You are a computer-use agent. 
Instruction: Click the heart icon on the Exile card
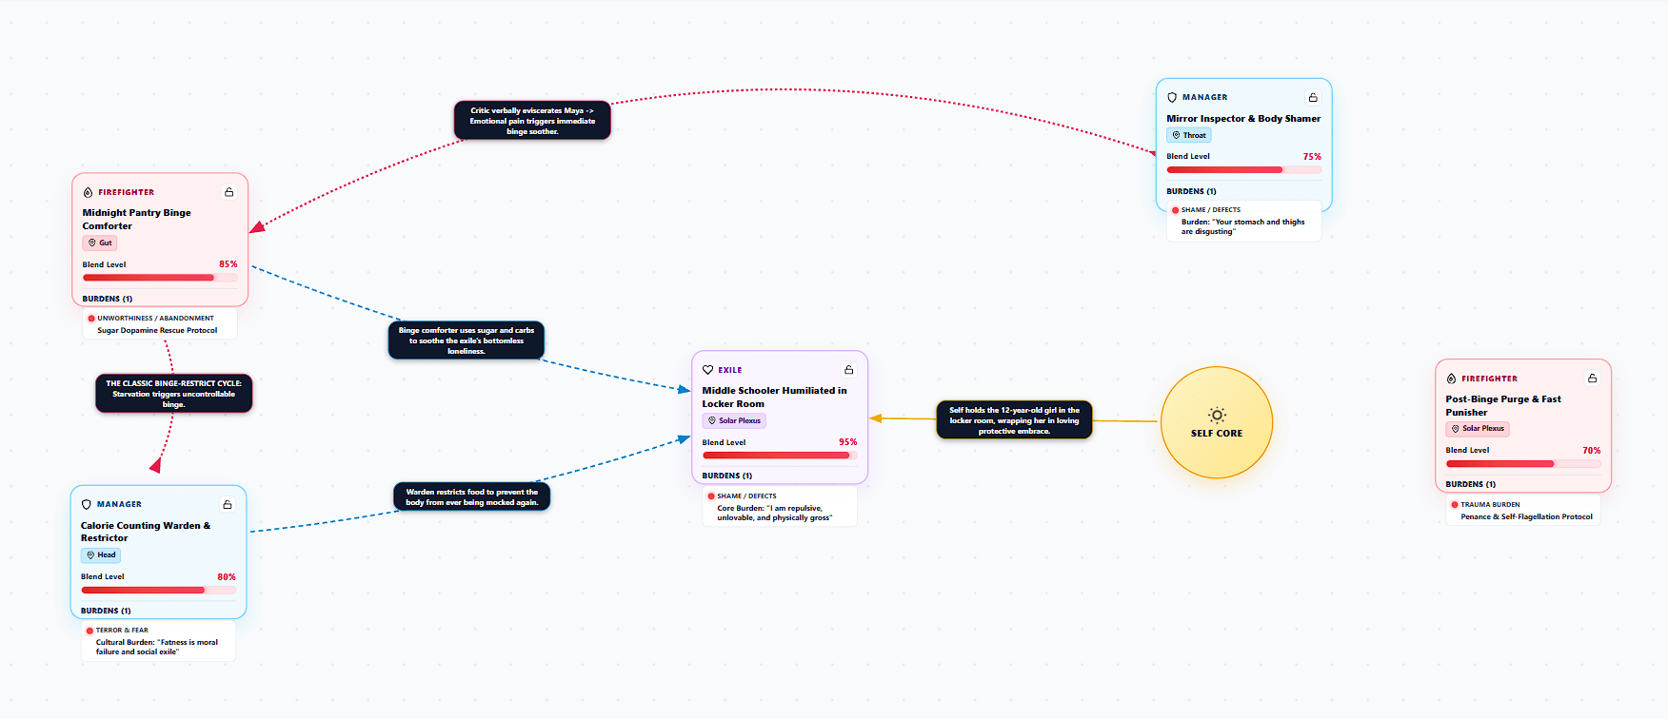(x=707, y=370)
